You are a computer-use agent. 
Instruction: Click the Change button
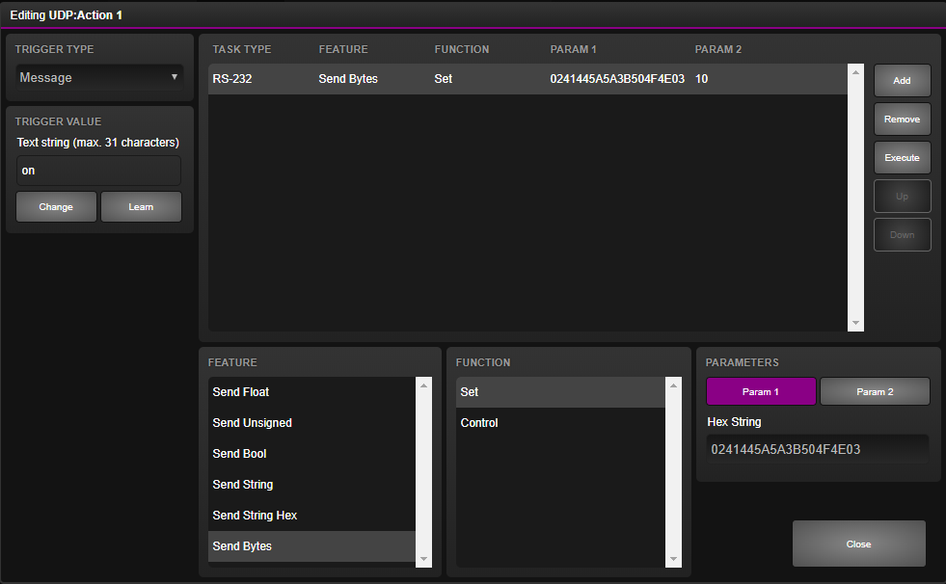[56, 207]
